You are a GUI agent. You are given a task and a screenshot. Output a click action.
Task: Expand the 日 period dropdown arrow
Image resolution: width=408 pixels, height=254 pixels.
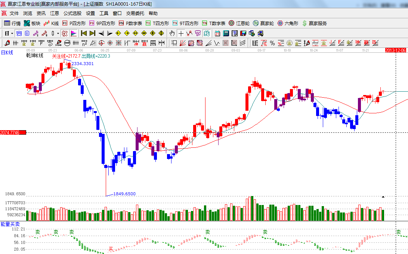(x=12, y=33)
